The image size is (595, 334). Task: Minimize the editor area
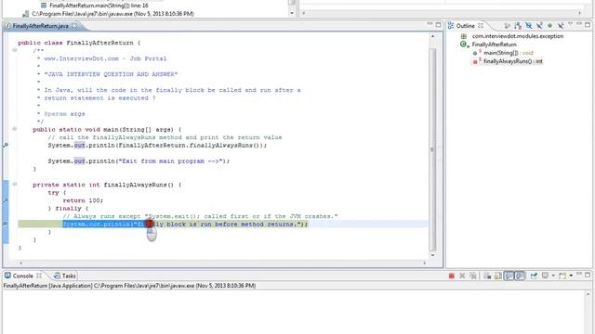430,24
